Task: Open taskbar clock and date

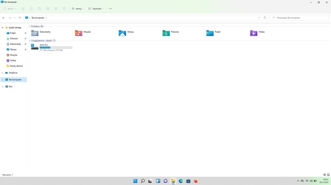Action: (324, 181)
